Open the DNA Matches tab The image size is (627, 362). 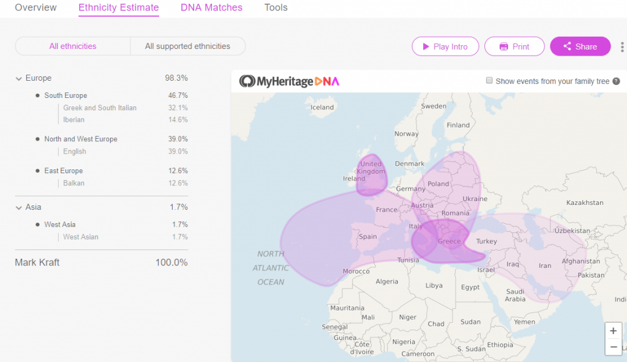pyautogui.click(x=211, y=7)
